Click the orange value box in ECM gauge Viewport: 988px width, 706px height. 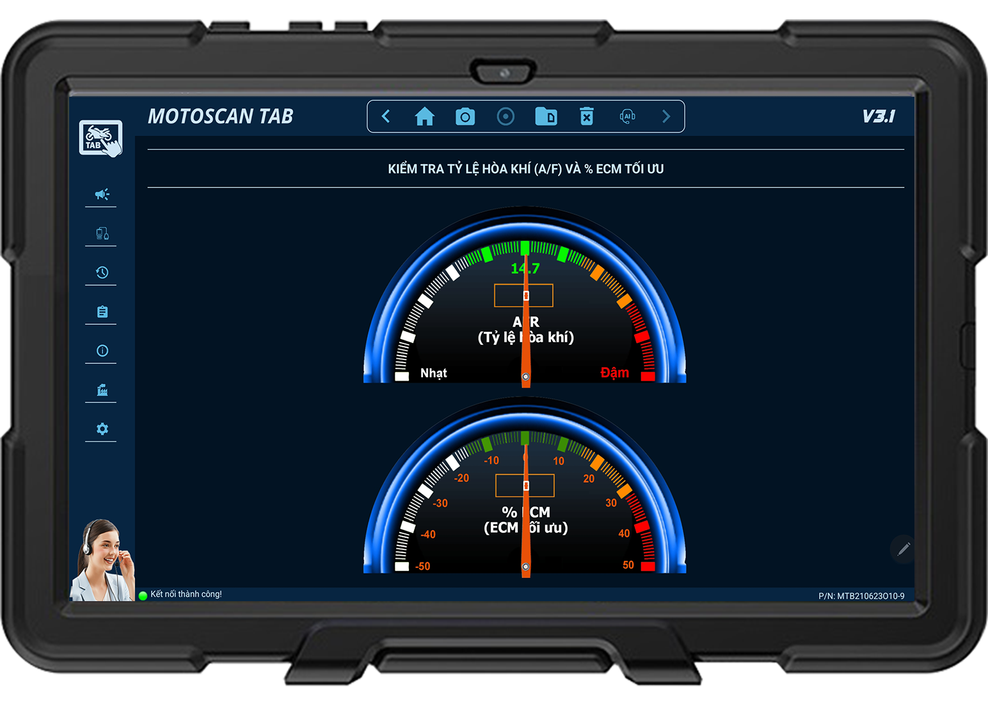coord(525,486)
